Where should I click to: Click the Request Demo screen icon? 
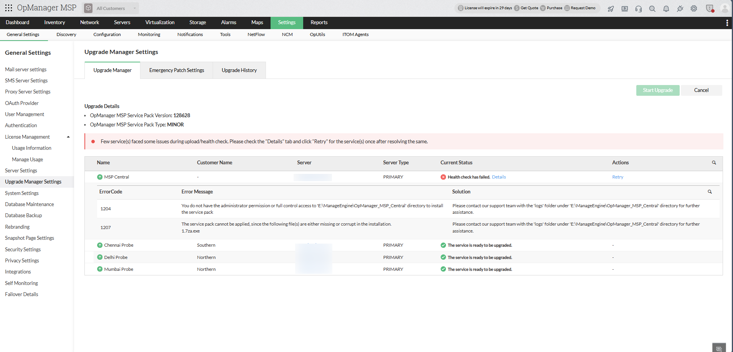tap(567, 8)
